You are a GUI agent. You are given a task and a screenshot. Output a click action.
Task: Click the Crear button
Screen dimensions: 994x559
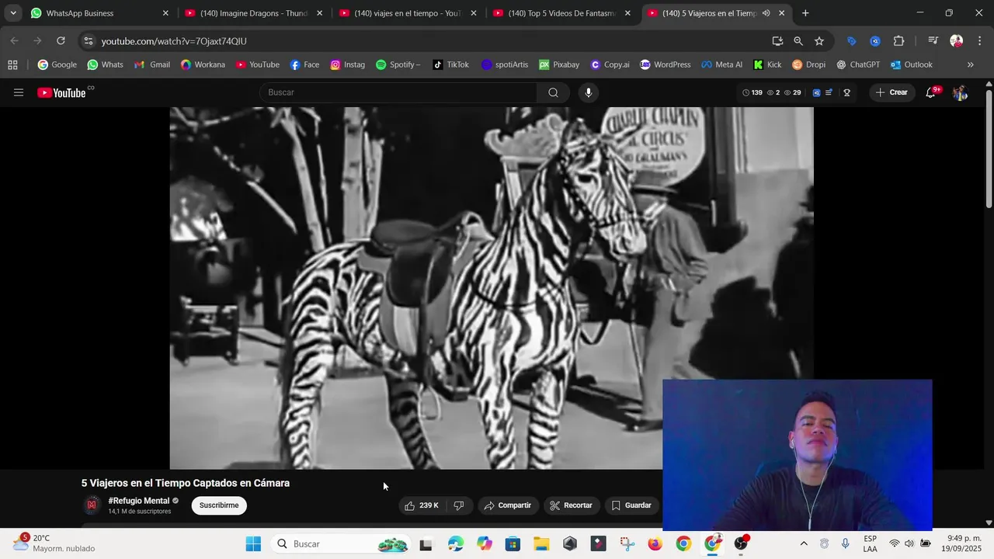[891, 92]
